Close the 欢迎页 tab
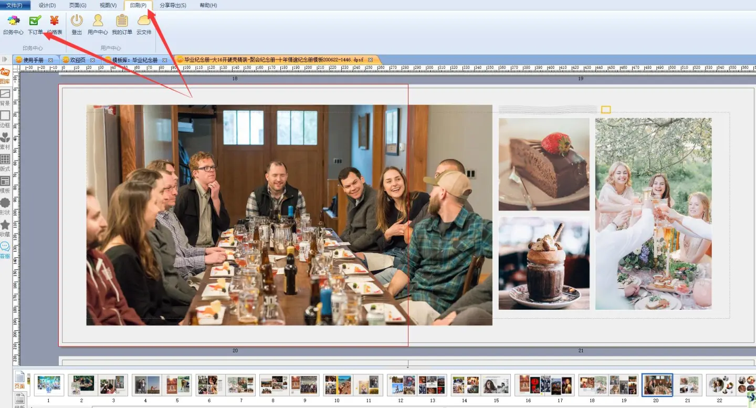This screenshot has width=756, height=408. pyautogui.click(x=93, y=60)
